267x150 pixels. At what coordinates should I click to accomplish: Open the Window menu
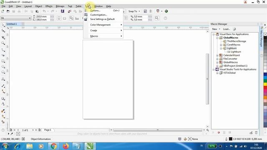98,6
